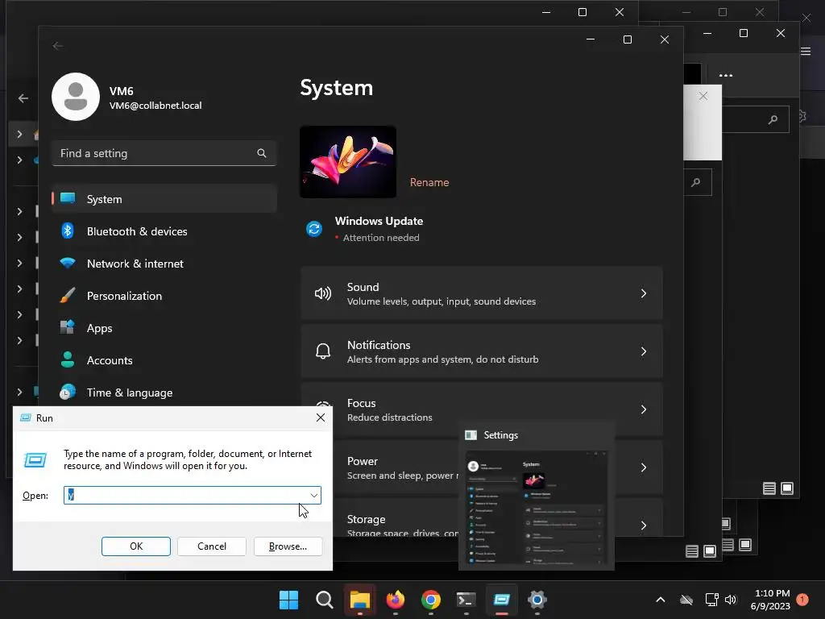825x619 pixels.
Task: Open Sound settings row
Action: (x=482, y=293)
